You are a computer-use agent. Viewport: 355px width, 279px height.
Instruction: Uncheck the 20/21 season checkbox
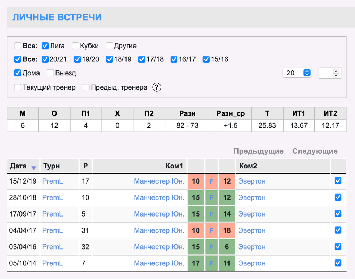(x=45, y=59)
